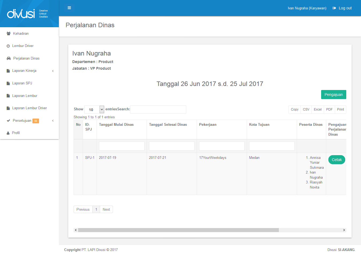Screen dimensions: 361x255
Task: Click the Laporan Lembur file icon
Action: tap(8, 96)
